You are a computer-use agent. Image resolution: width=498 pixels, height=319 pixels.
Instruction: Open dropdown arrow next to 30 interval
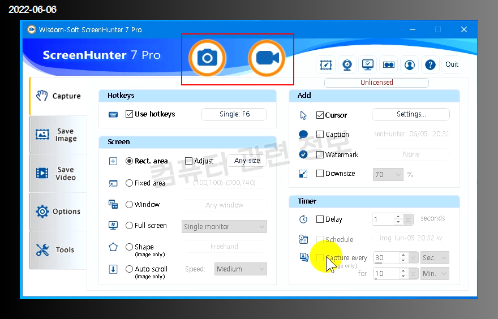coord(413,257)
